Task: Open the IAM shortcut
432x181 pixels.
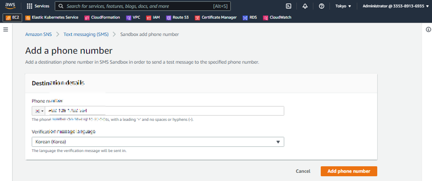Action: pos(153,17)
